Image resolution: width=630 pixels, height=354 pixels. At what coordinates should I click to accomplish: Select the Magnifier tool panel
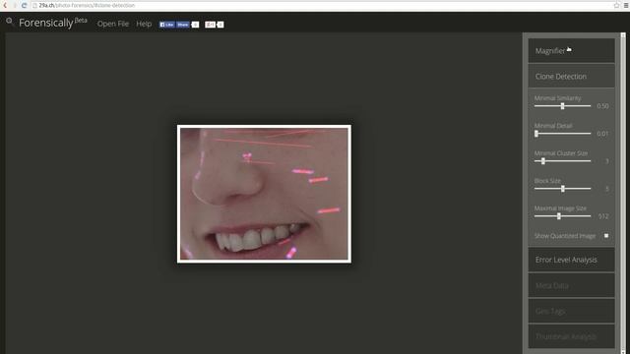571,50
